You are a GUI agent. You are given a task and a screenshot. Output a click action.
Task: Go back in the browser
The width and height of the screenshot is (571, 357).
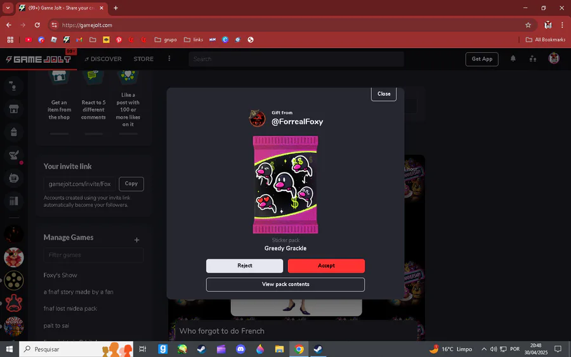[9, 25]
